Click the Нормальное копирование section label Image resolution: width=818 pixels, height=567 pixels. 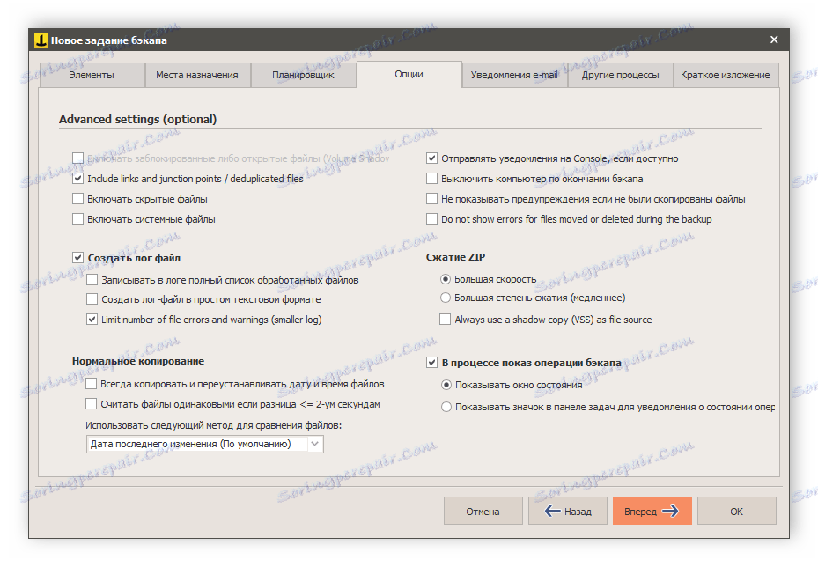(x=138, y=361)
